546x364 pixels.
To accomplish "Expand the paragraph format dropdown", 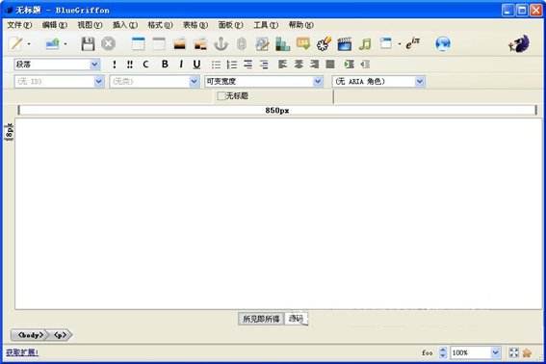I will [x=94, y=65].
